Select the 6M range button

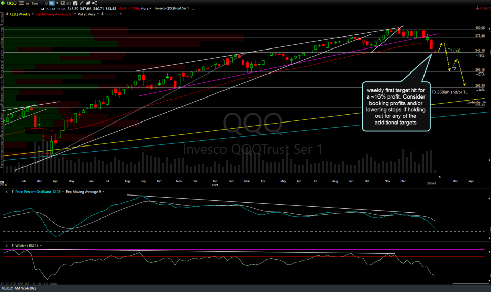pyautogui.click(x=20, y=284)
